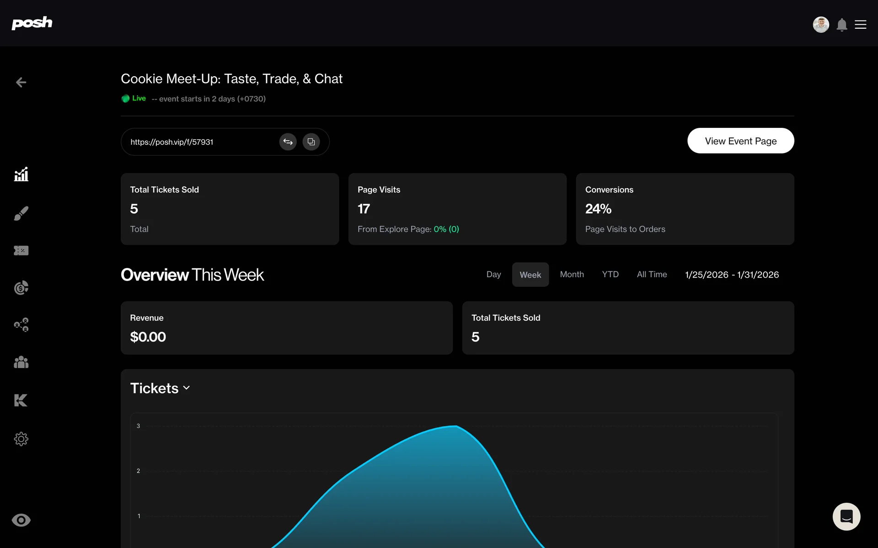Viewport: 878px width, 548px height.
Task: Open the ticket sidebar icon
Action: [x=21, y=250]
